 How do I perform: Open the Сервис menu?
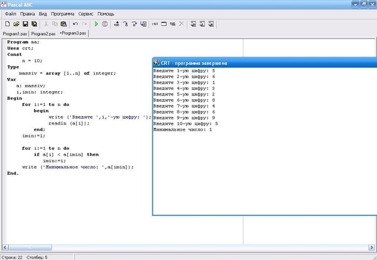pos(85,14)
